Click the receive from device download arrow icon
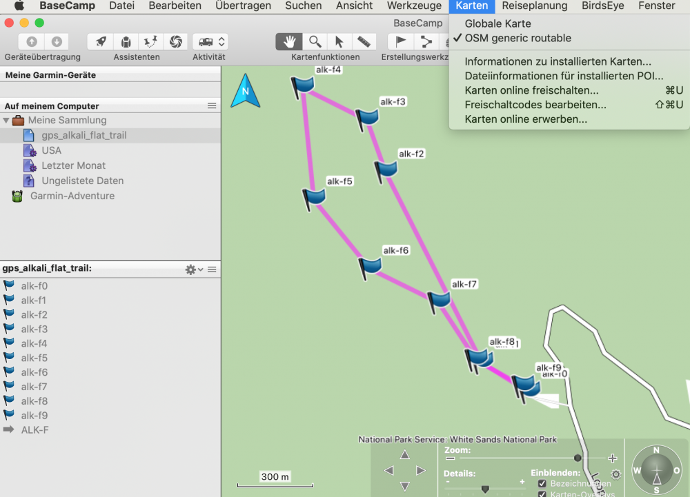Screen dimensions: 690x497 tap(57, 42)
